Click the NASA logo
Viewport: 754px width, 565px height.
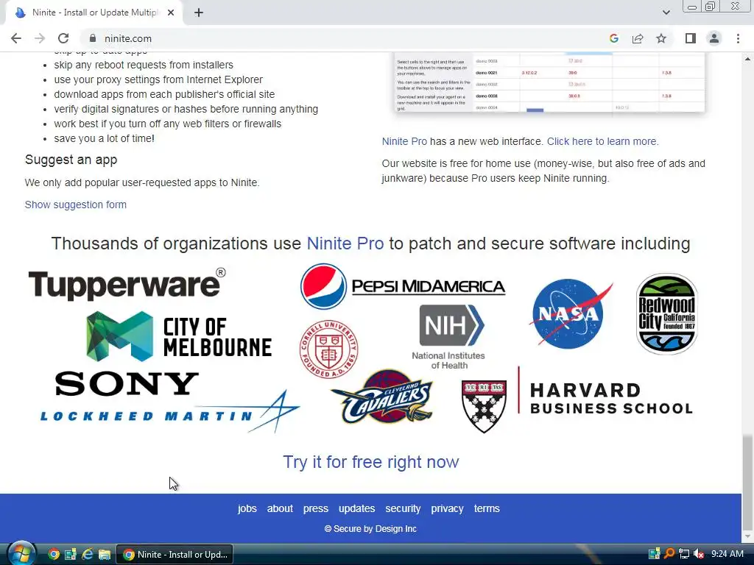571,313
